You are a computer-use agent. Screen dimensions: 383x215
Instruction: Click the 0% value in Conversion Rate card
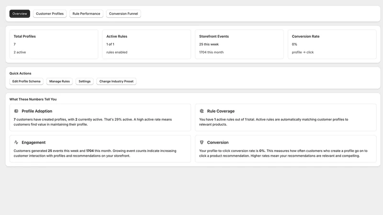click(x=294, y=44)
